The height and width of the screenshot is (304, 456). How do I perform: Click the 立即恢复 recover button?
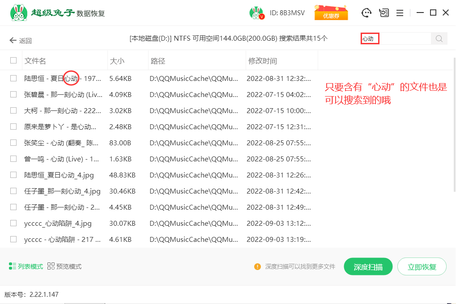(422, 267)
